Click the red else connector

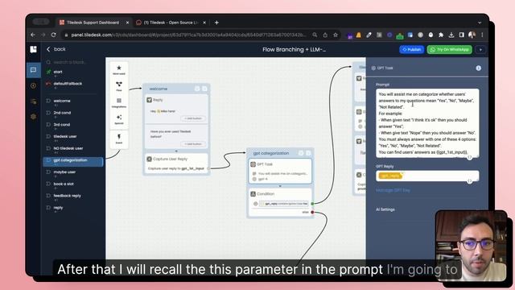pyautogui.click(x=312, y=213)
